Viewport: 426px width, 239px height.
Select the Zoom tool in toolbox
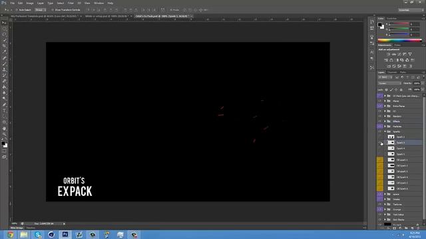(x=4, y=134)
